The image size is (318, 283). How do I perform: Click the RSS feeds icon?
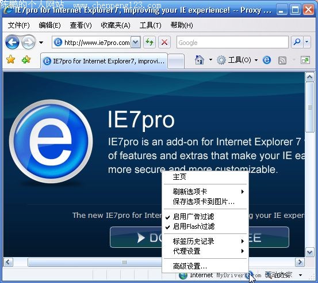pyautogui.click(x=282, y=61)
